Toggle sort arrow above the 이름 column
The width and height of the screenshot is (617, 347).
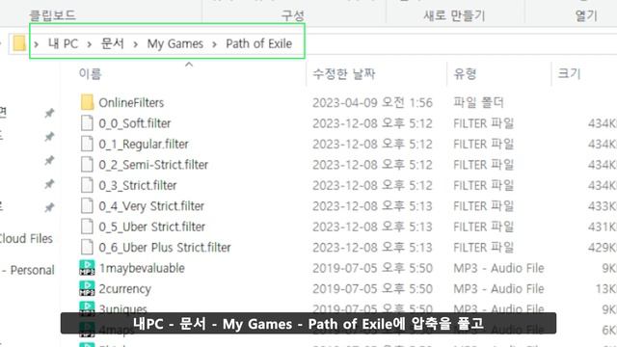pyautogui.click(x=189, y=65)
